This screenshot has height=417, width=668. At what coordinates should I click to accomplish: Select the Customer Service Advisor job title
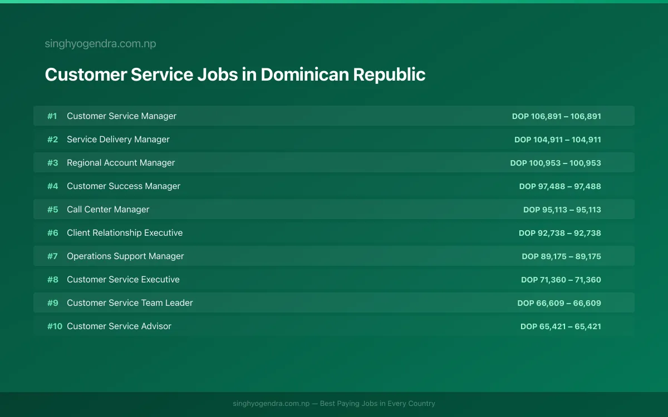click(119, 326)
